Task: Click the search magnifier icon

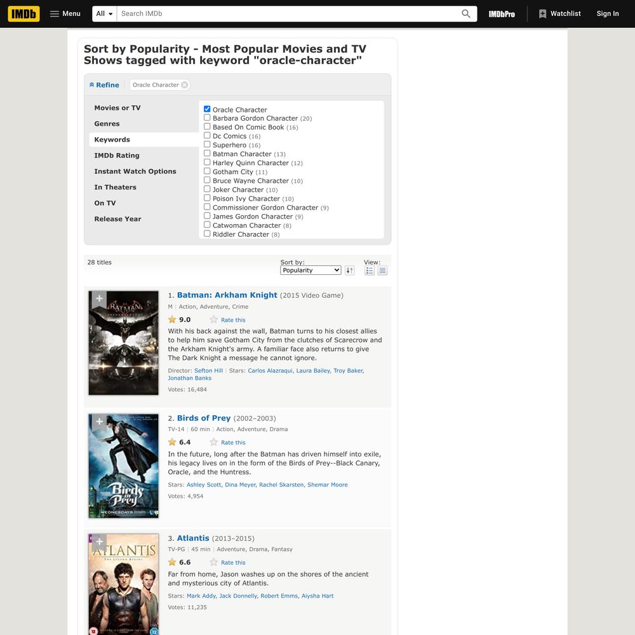Action: [465, 14]
